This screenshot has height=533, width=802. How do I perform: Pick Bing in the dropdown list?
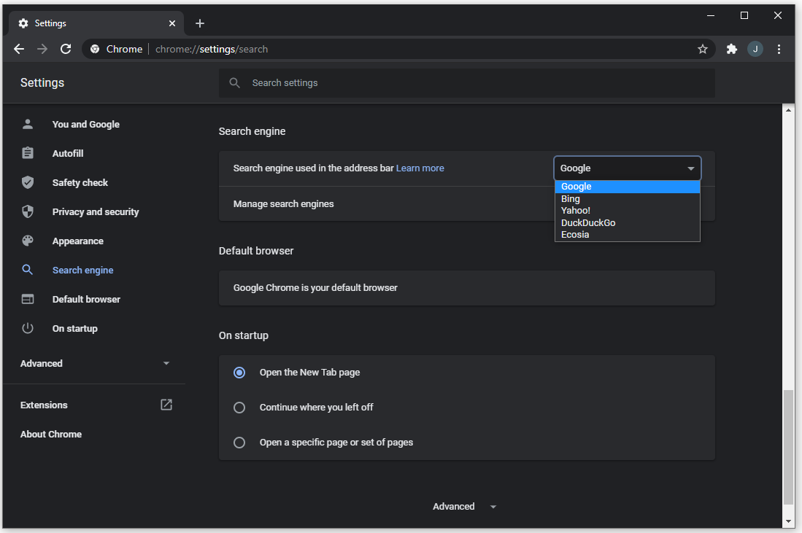tap(571, 198)
